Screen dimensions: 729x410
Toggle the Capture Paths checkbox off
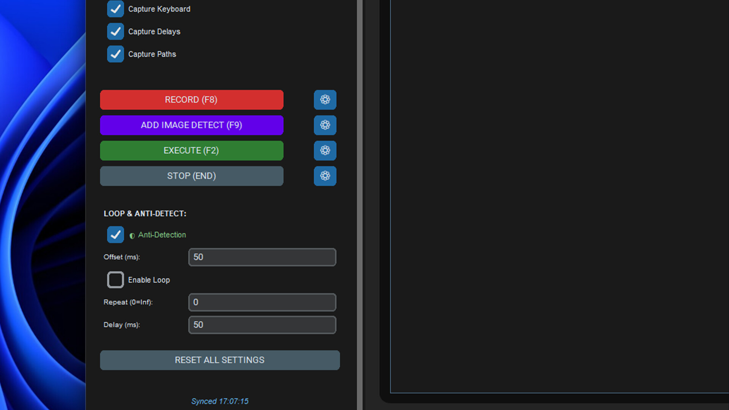pos(115,54)
